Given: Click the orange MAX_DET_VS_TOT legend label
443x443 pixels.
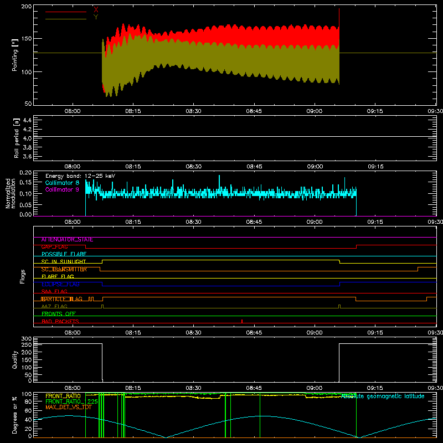Looking at the screenshot, I should (x=69, y=407).
